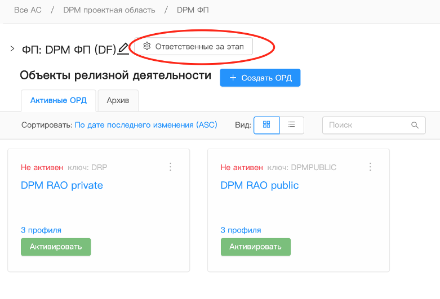Screen dimensions: 440x299
Task: Switch to grid view icon
Action: tap(267, 125)
